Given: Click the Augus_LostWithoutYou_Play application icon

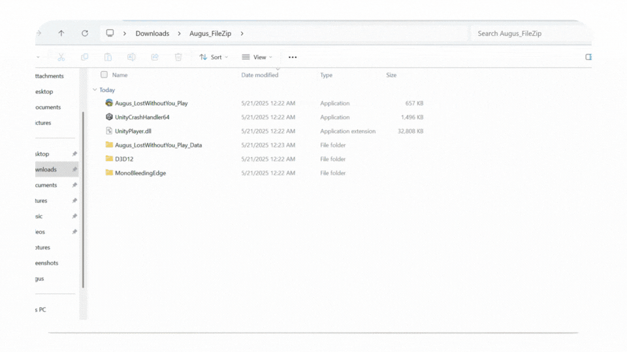Looking at the screenshot, I should tap(109, 103).
